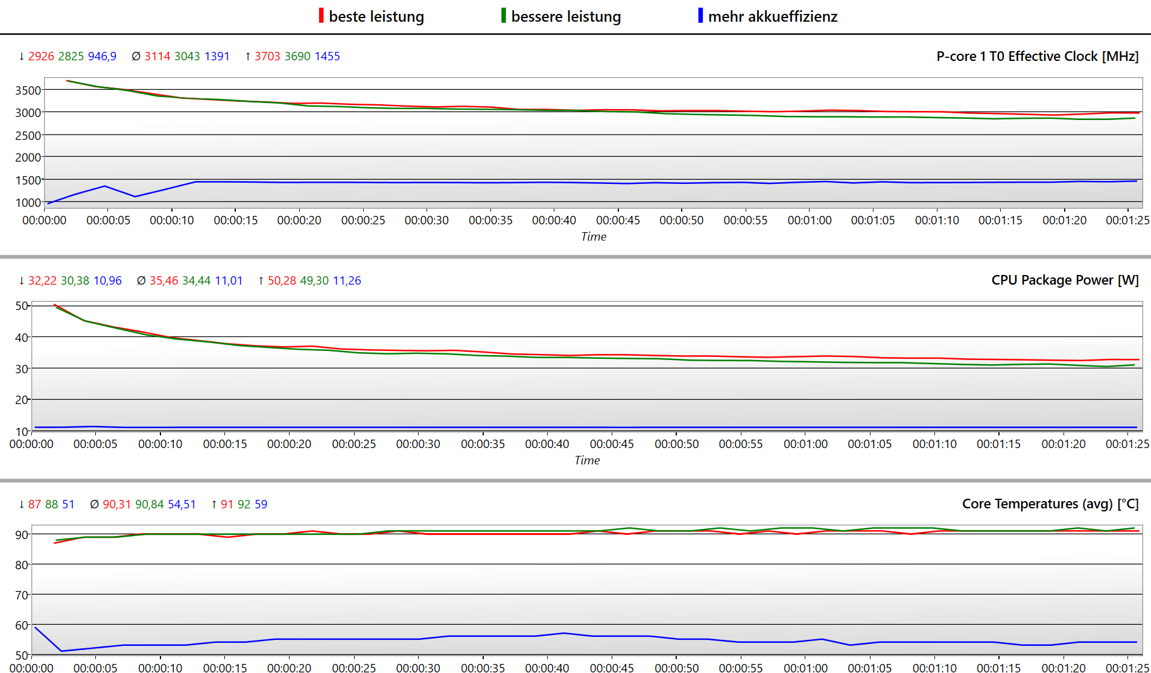1151x673 pixels.
Task: Click the minimum power value 32,22
Action: 42,280
